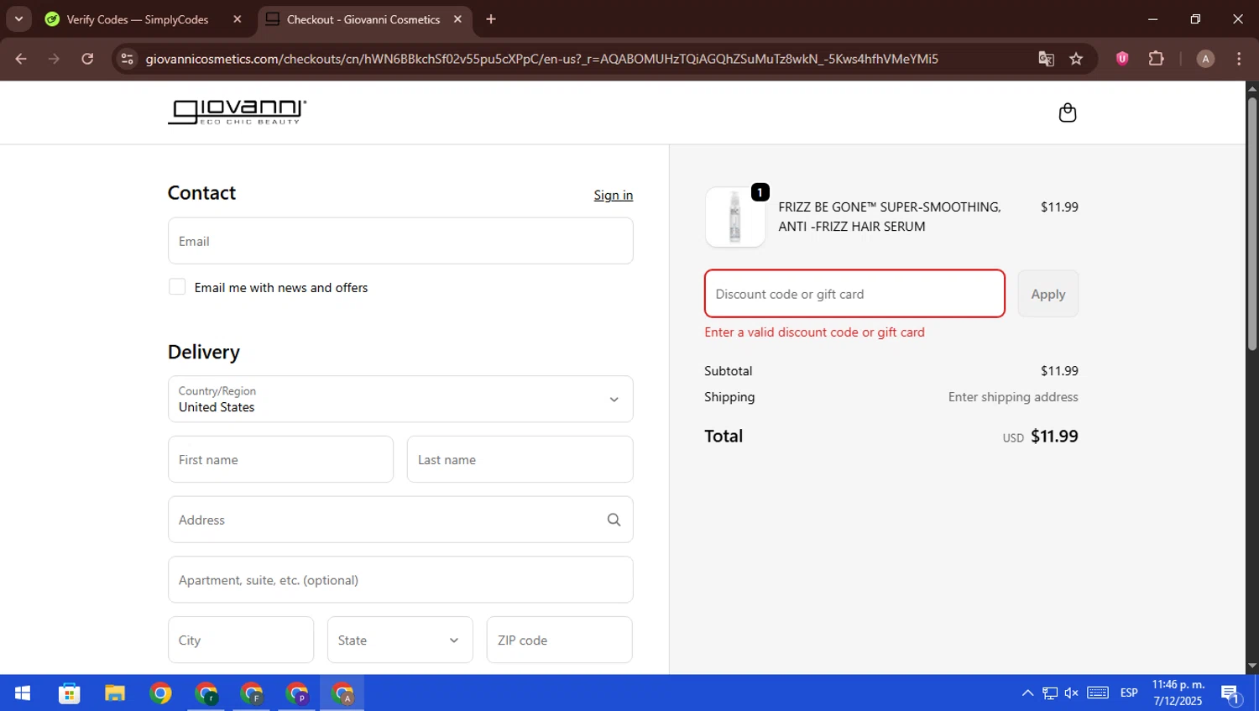The width and height of the screenshot is (1259, 711).
Task: Click the Total USD $11.99 amount
Action: click(x=1040, y=437)
